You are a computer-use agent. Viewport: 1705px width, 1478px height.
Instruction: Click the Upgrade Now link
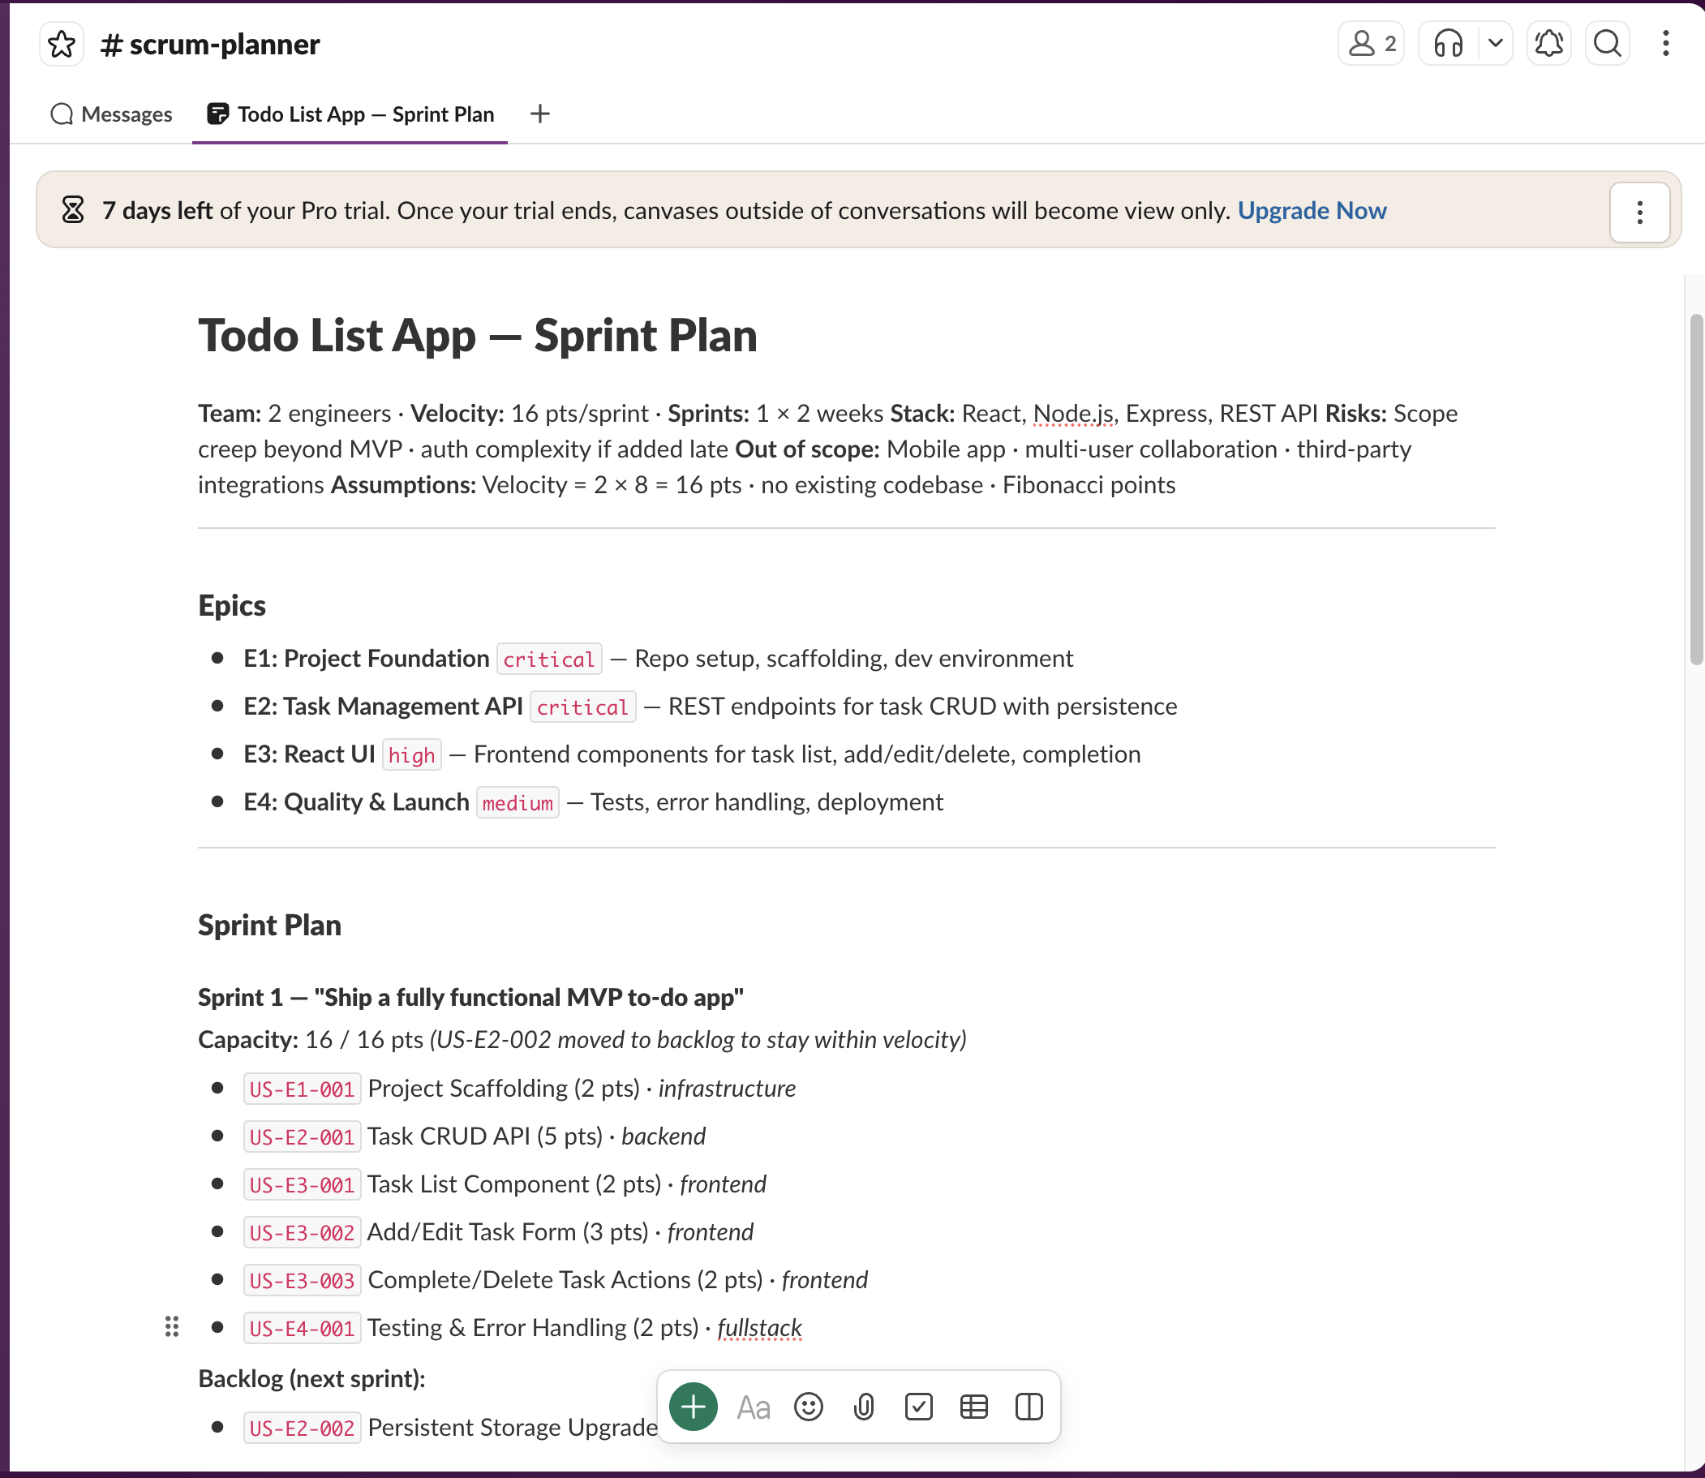[x=1312, y=210]
